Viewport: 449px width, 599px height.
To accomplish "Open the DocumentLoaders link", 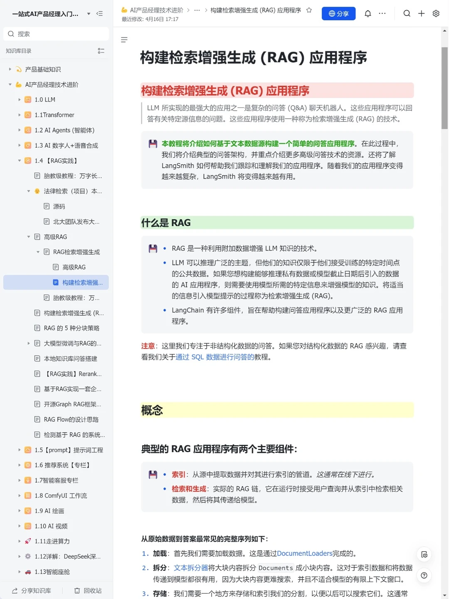I will 305,554.
